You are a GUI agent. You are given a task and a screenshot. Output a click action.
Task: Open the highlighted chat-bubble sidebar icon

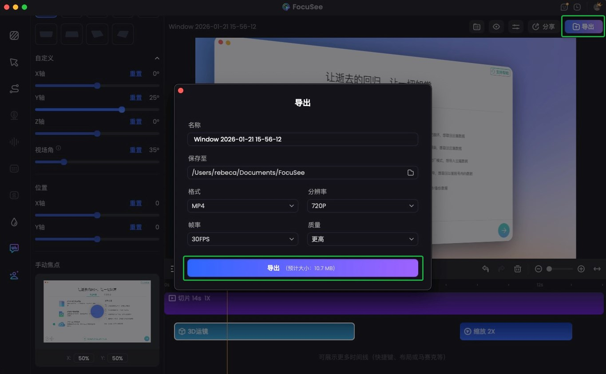point(14,248)
